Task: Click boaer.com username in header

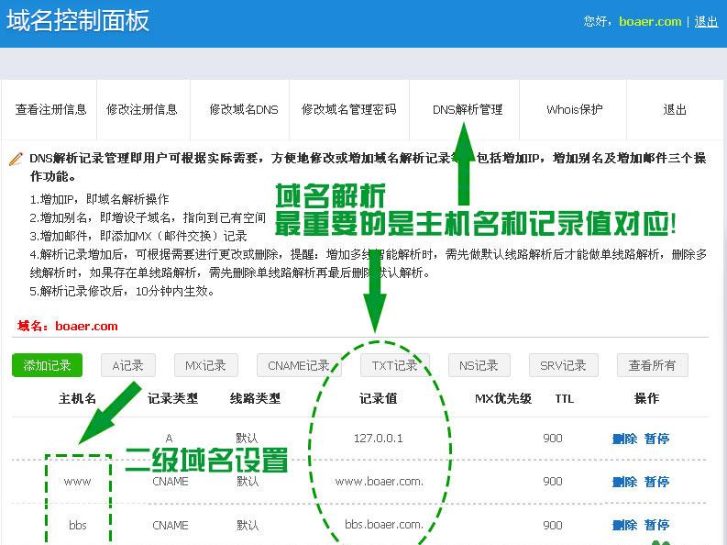Action: click(650, 21)
